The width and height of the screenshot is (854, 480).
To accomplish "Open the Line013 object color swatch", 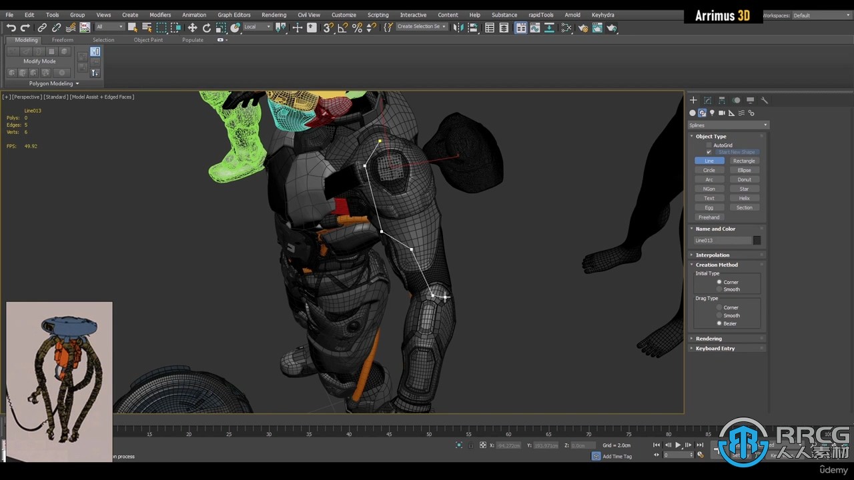I will 757,240.
